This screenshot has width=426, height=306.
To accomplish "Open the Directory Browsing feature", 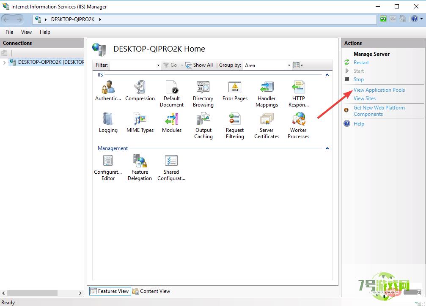I will tap(203, 94).
